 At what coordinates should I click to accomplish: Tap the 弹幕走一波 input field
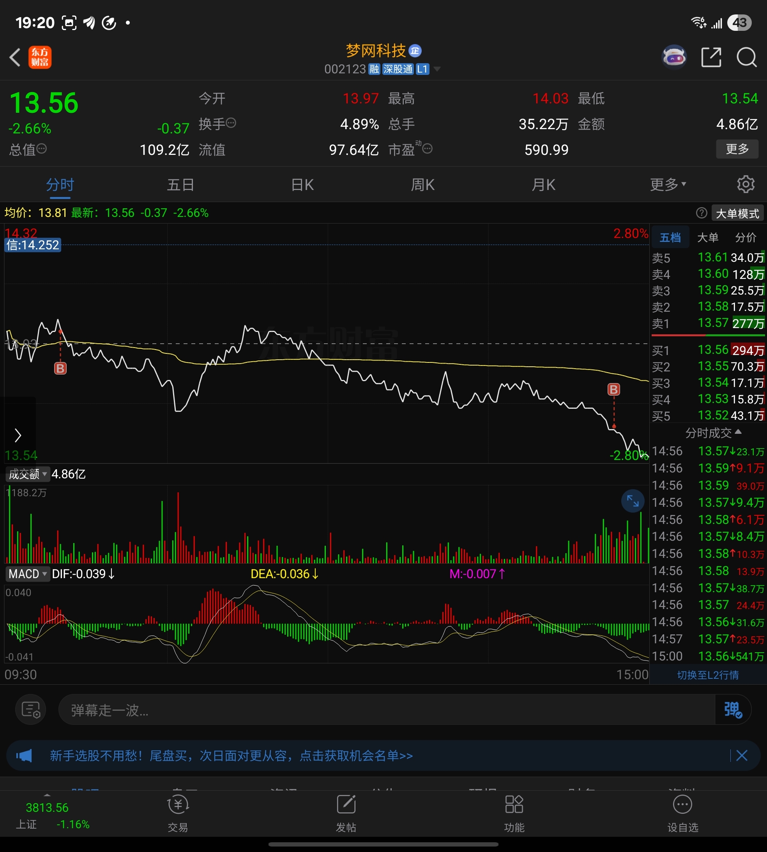pos(387,710)
